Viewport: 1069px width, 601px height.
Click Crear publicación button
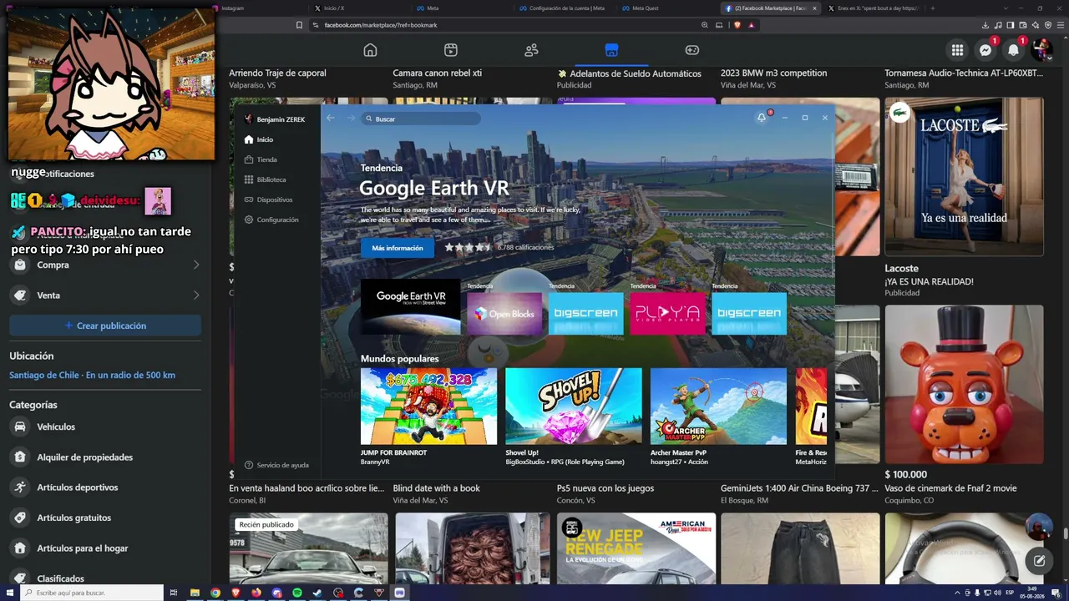(105, 326)
